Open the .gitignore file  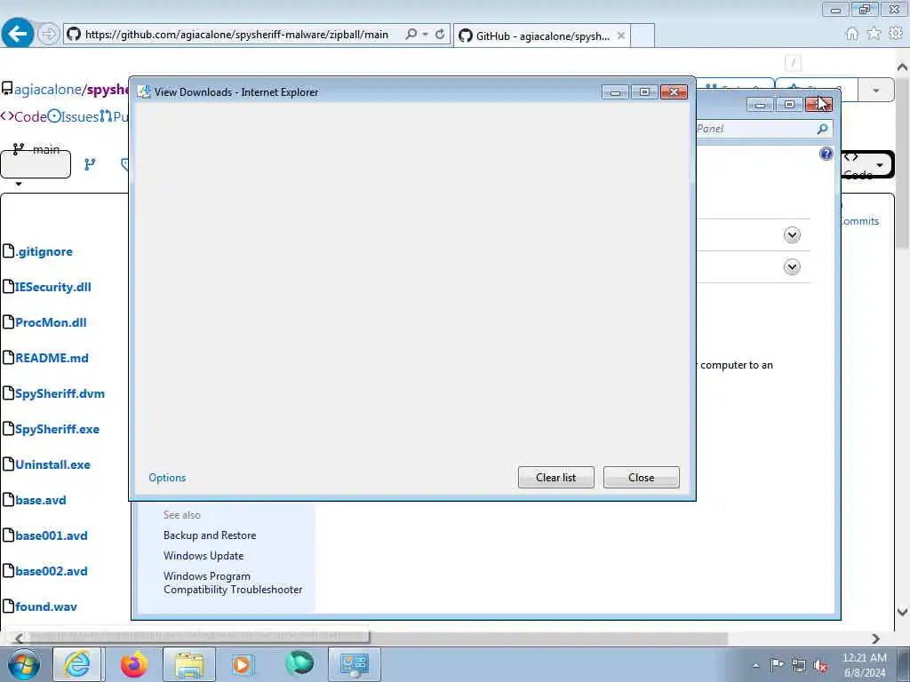(x=44, y=251)
